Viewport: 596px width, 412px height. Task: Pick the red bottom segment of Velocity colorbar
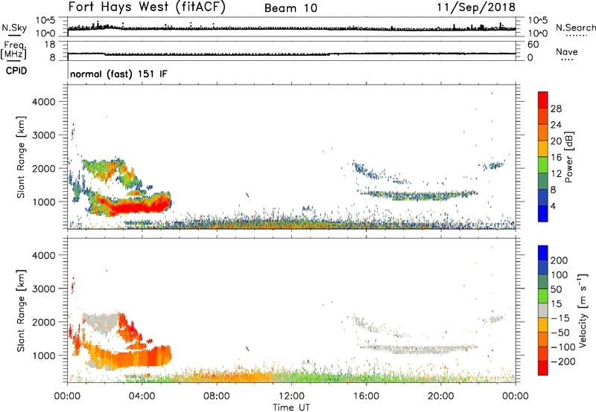[543, 368]
